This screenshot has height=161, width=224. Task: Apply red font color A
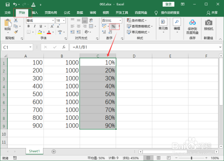coord(49,32)
